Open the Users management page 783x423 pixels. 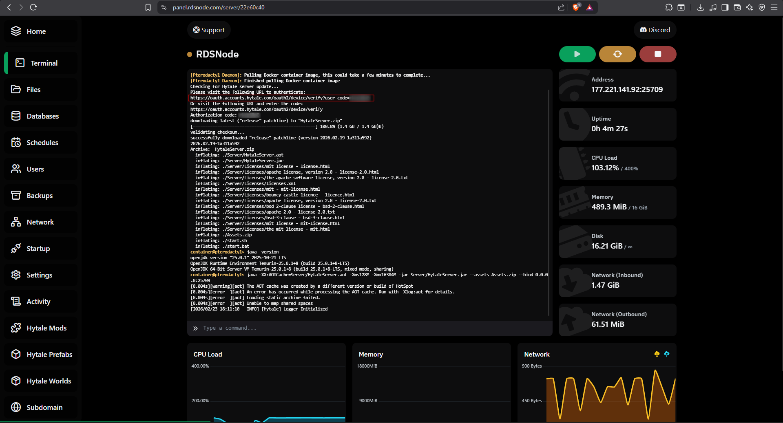click(x=35, y=169)
